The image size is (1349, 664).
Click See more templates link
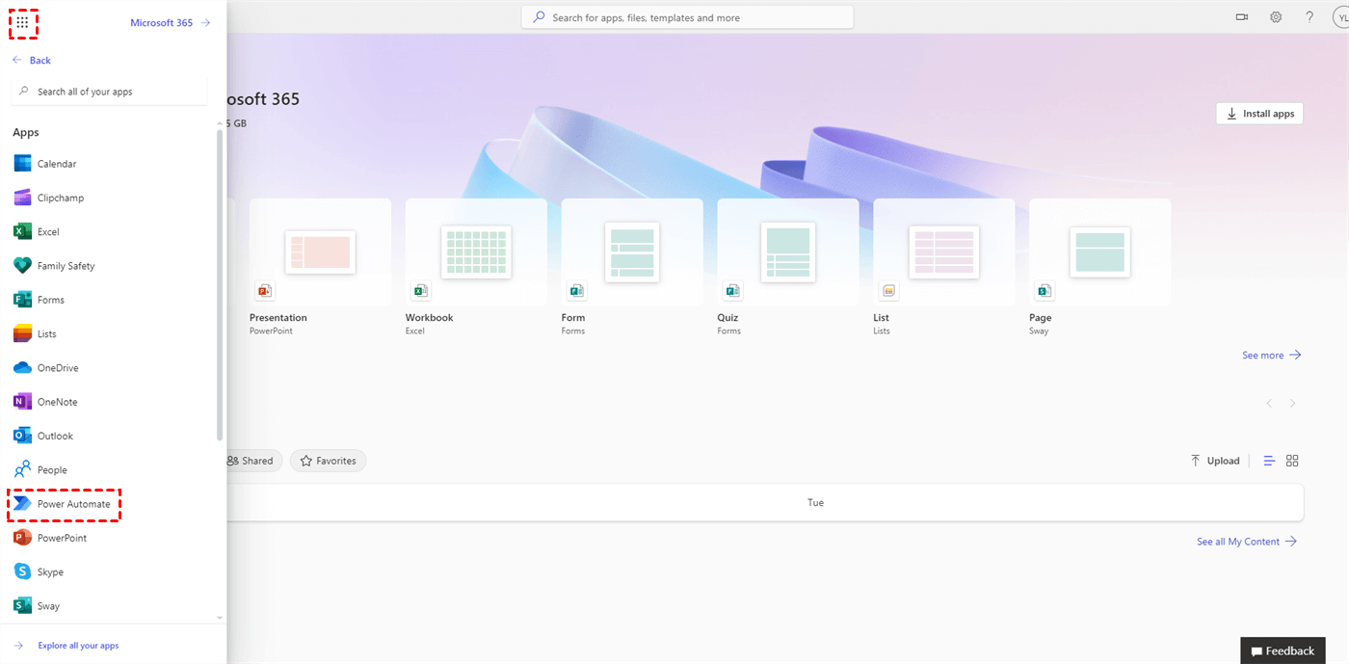(x=1272, y=356)
